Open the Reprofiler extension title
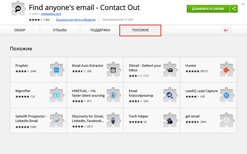This screenshot has width=247, height=154. [23, 91]
